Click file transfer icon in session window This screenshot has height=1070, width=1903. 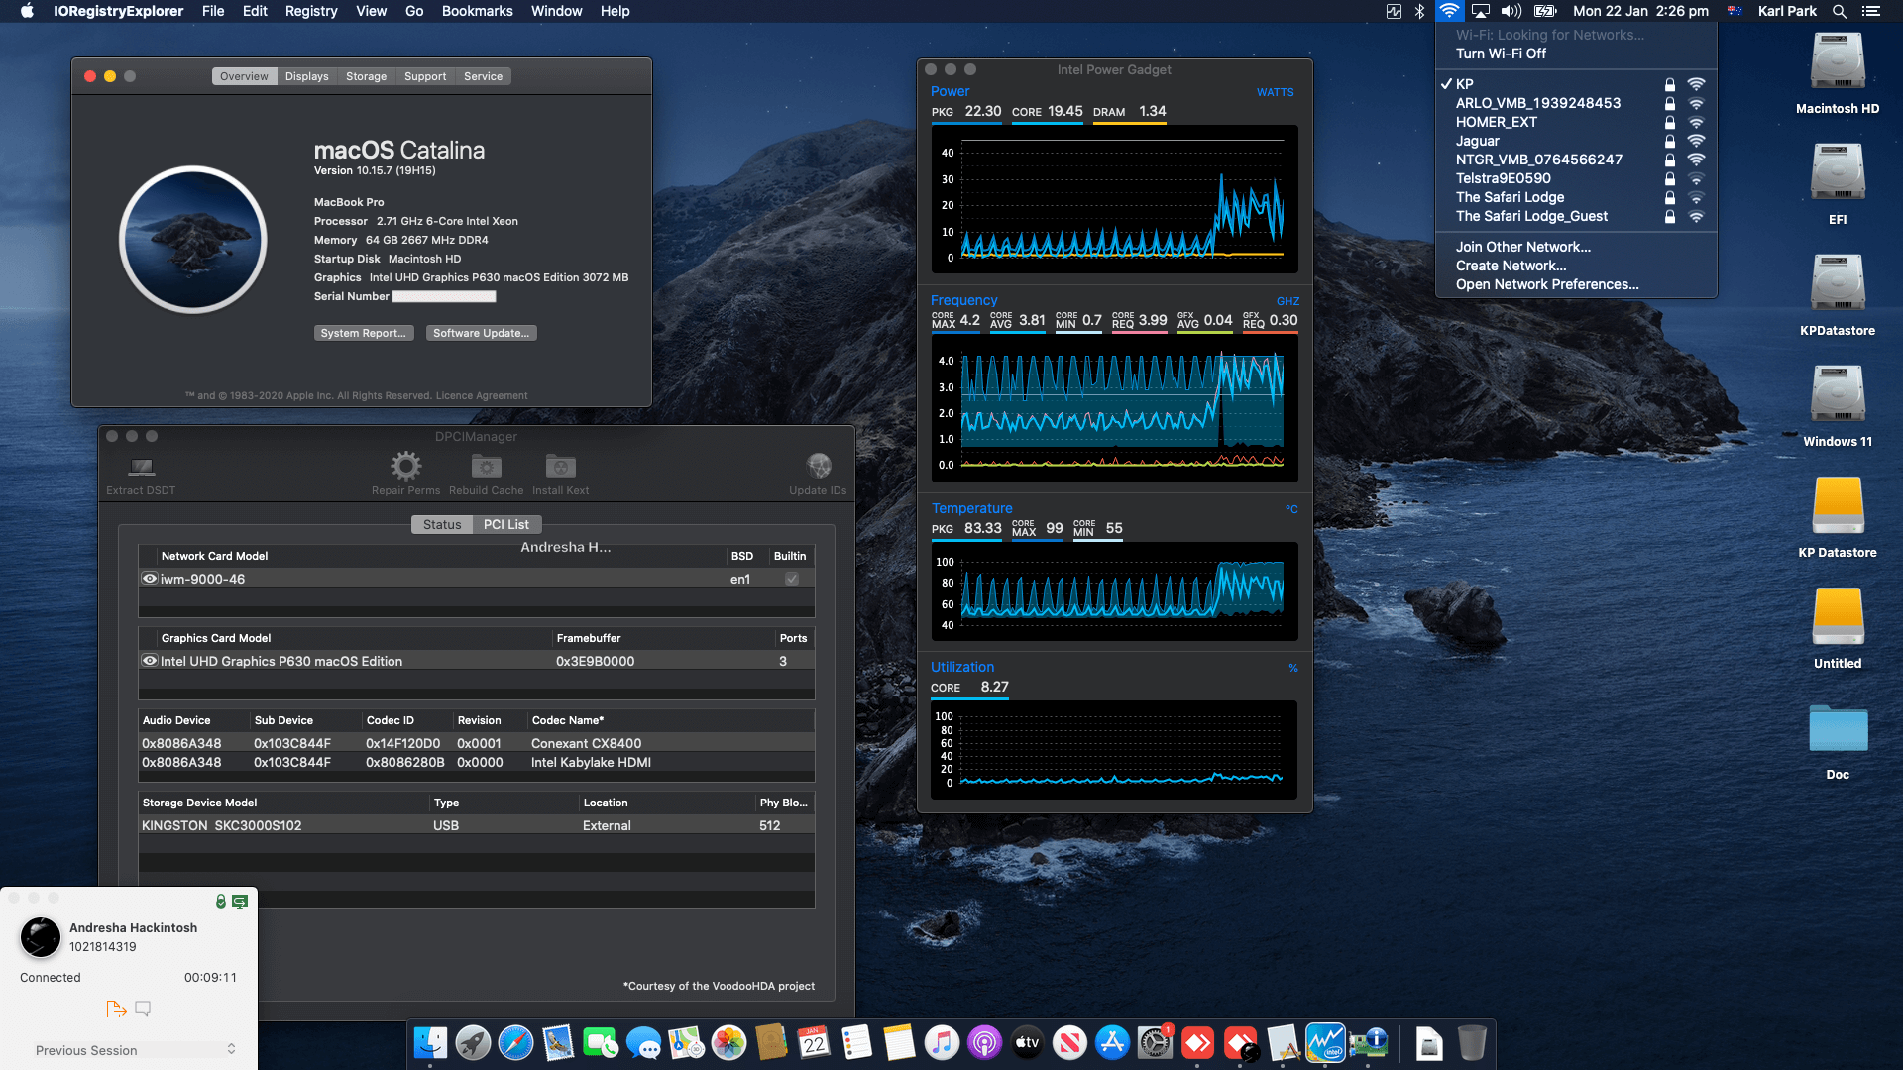[116, 1008]
